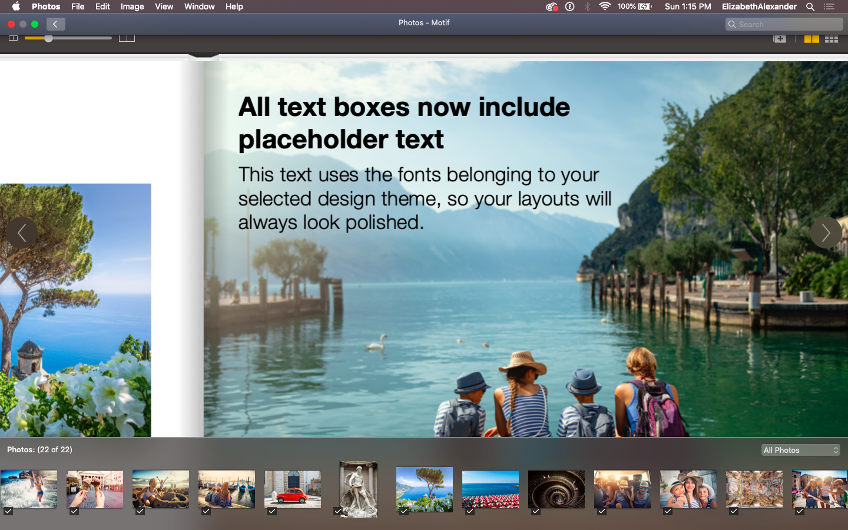Click the Wi-Fi status icon
Image resolution: width=848 pixels, height=530 pixels.
[605, 6]
